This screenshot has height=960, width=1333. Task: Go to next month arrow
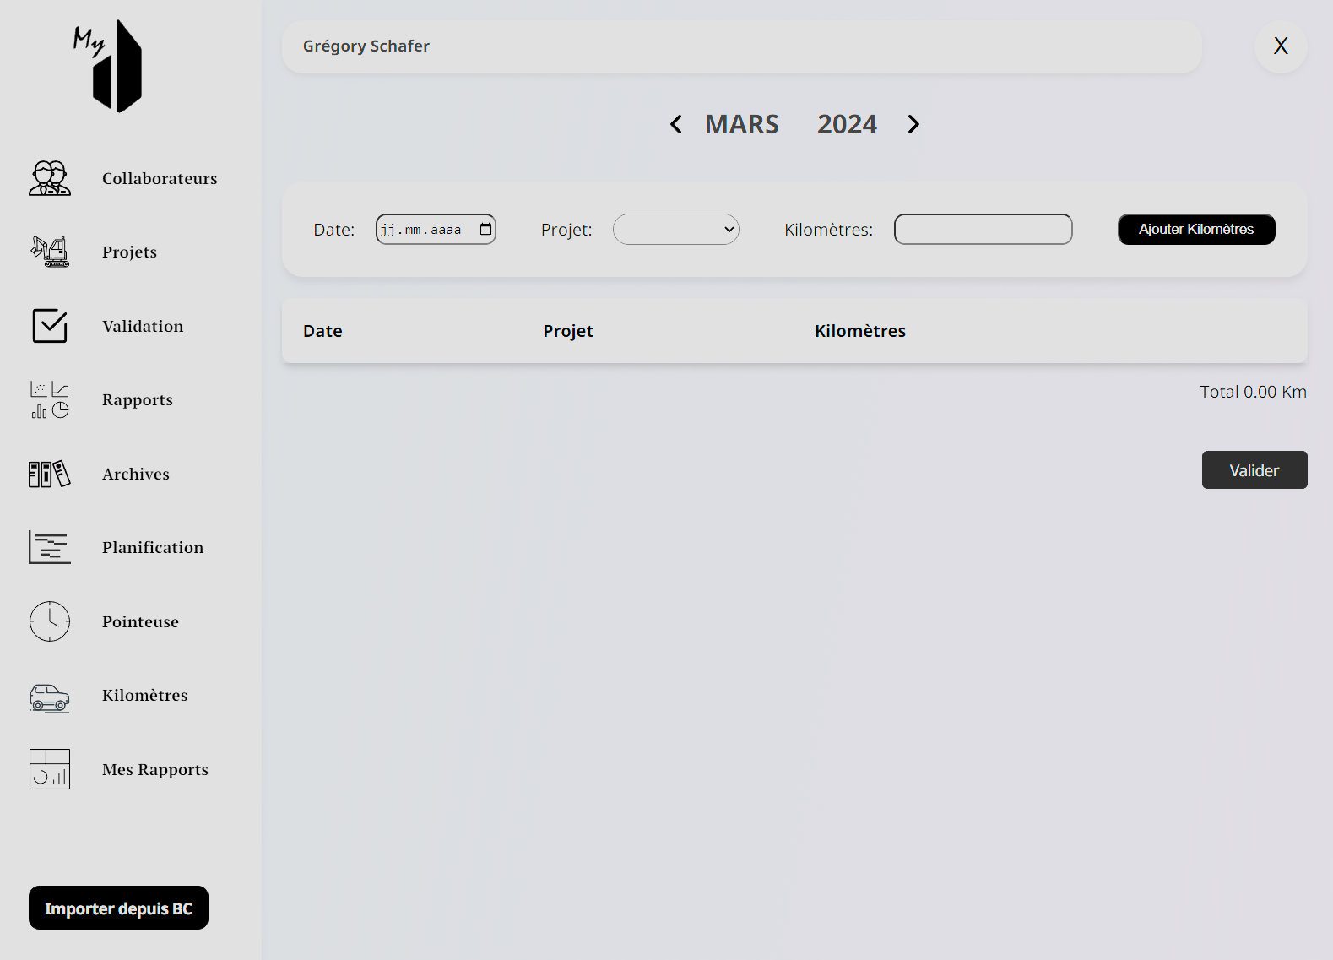click(913, 125)
